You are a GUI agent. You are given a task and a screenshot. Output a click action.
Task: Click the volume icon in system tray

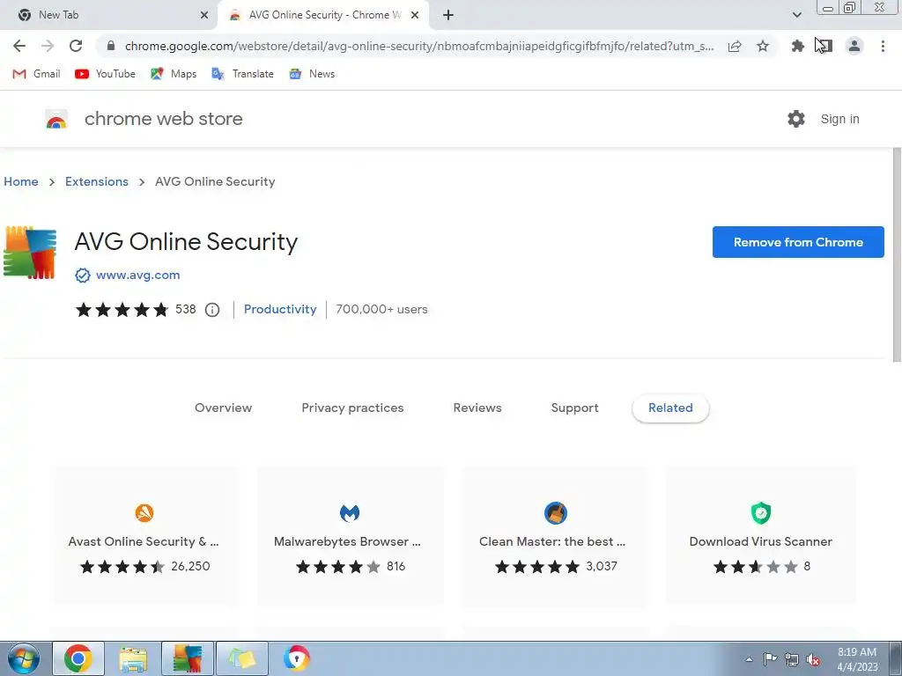pyautogui.click(x=813, y=659)
